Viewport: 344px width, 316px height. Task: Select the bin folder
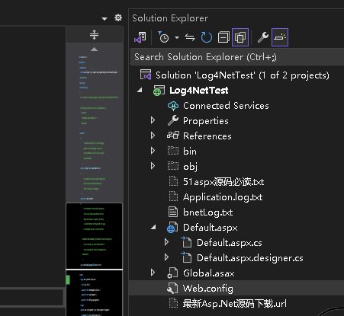tap(190, 152)
